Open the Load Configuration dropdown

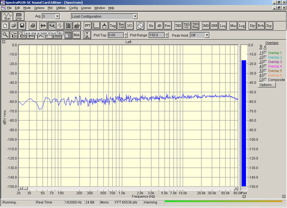coord(135,16)
